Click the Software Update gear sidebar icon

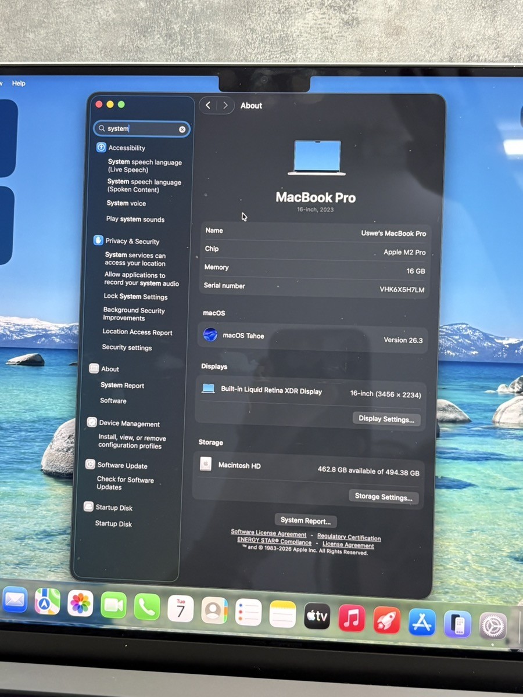click(90, 464)
